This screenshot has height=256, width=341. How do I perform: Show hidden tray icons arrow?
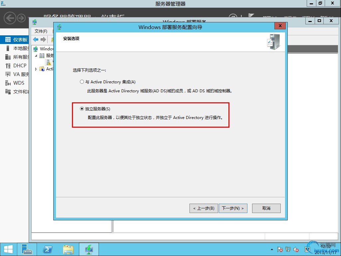point(272,249)
